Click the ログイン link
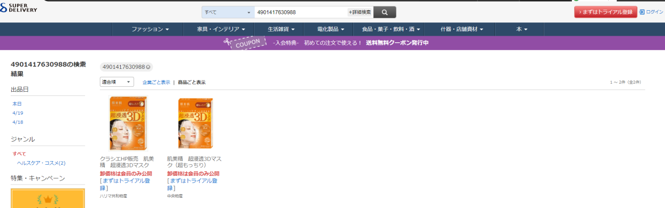Image resolution: width=665 pixels, height=208 pixels. (655, 12)
